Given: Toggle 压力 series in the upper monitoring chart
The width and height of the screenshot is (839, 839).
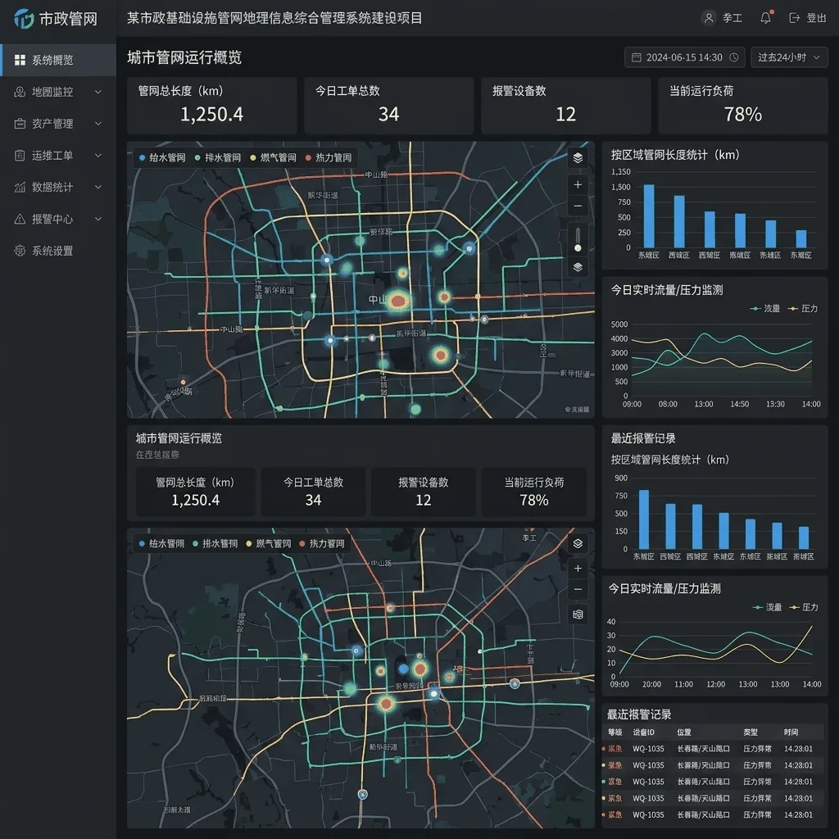Looking at the screenshot, I should (803, 309).
